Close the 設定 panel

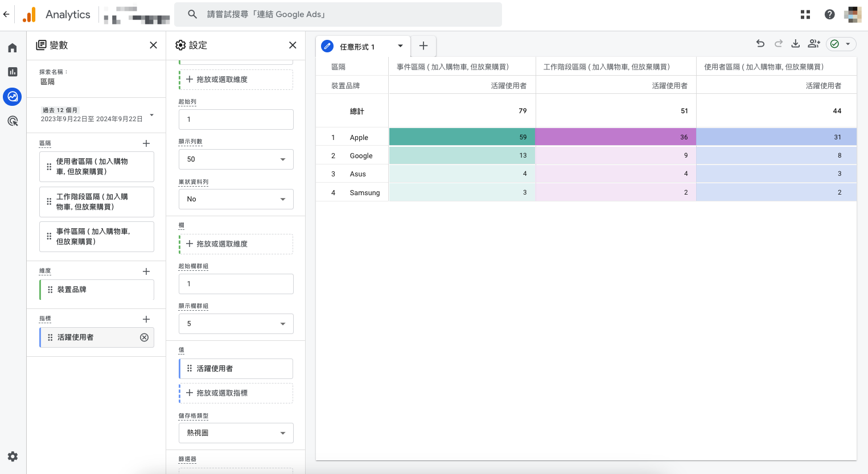click(293, 45)
